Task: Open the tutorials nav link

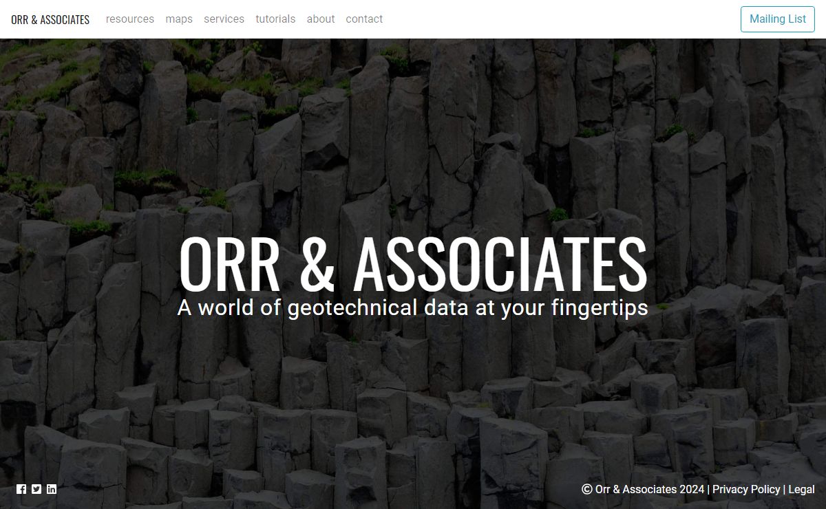Action: pyautogui.click(x=275, y=19)
